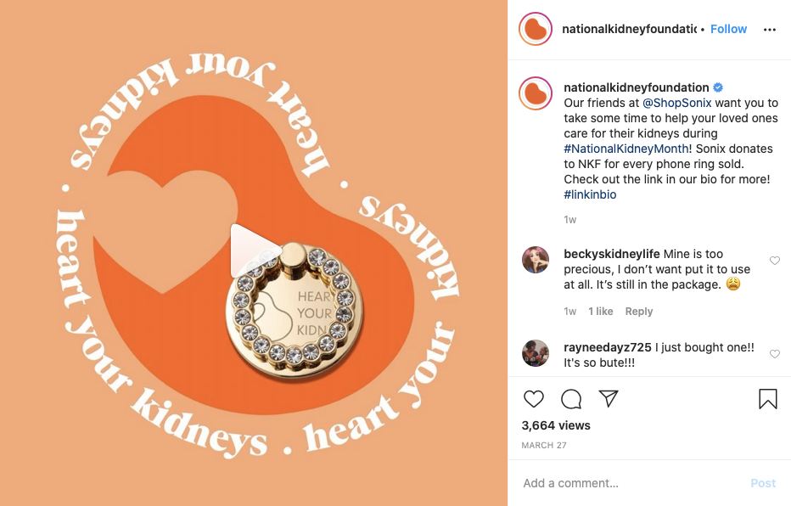
Task: Open the #NationalKidneyMonth hashtag
Action: pyautogui.click(x=626, y=149)
